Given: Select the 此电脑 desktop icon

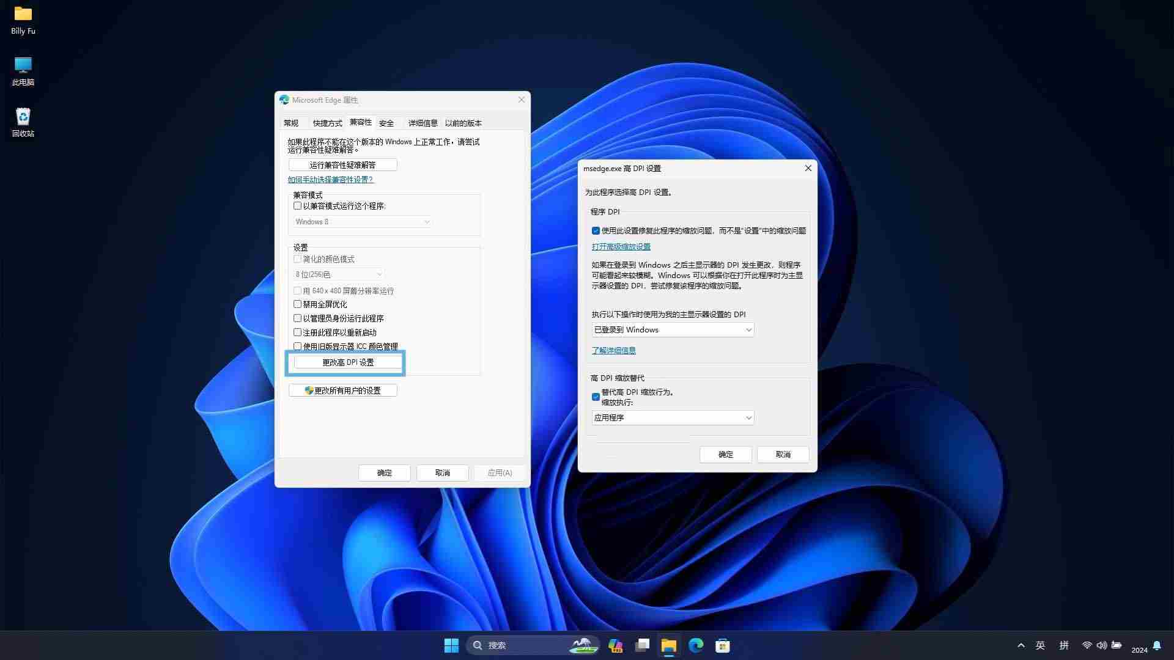Looking at the screenshot, I should pos(23,66).
